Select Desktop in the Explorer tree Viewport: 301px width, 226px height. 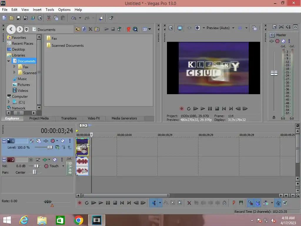click(19, 49)
